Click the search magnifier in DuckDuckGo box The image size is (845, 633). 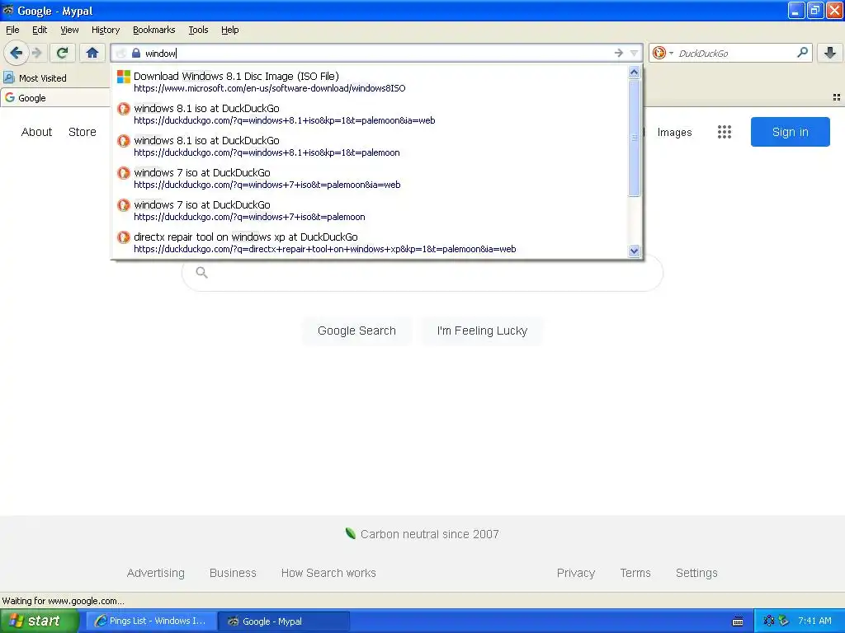tap(802, 52)
